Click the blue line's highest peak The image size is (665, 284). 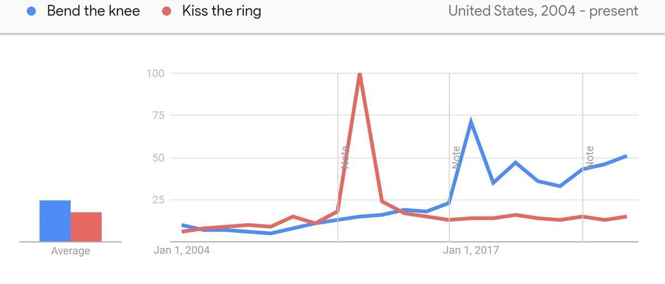click(471, 120)
